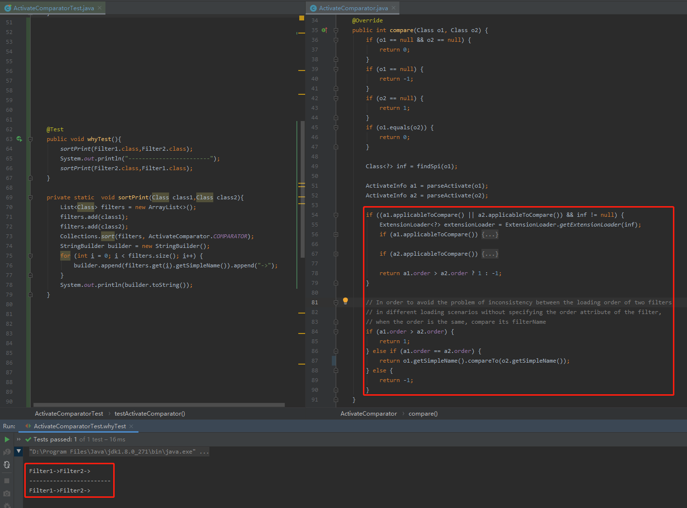Click COMPARATOR constant at line 73
This screenshot has height=508, width=687.
click(230, 236)
